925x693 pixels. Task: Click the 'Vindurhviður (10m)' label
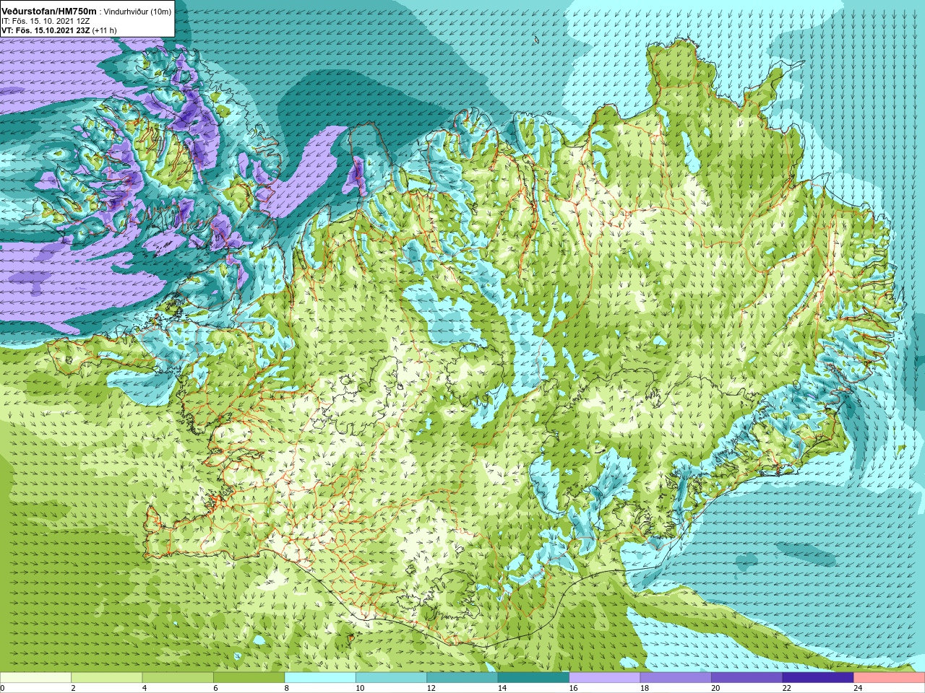138,12
